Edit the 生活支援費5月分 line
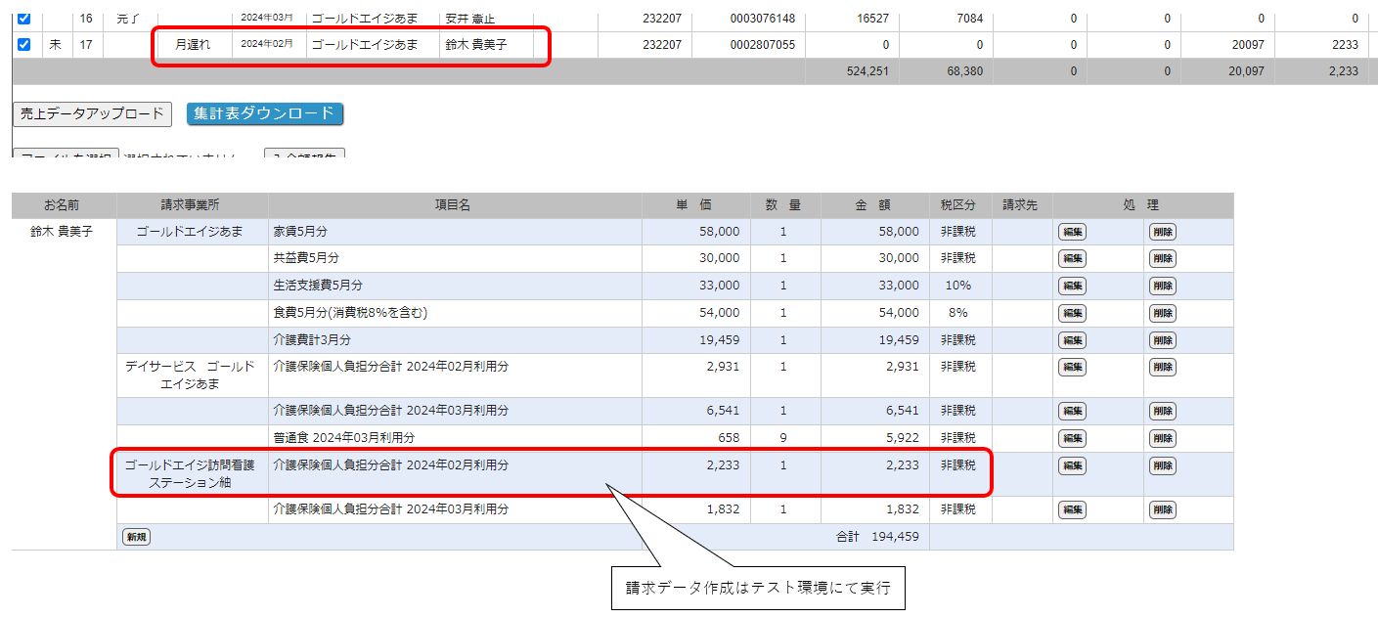 1072,286
